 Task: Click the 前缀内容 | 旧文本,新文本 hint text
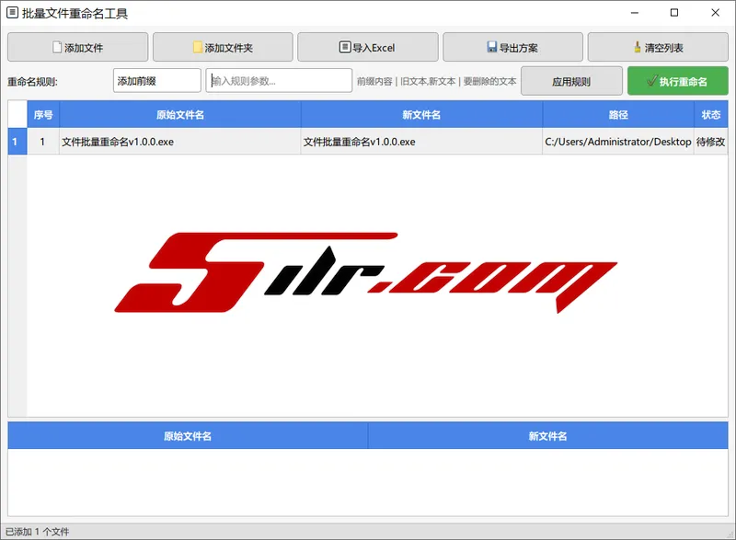(436, 81)
